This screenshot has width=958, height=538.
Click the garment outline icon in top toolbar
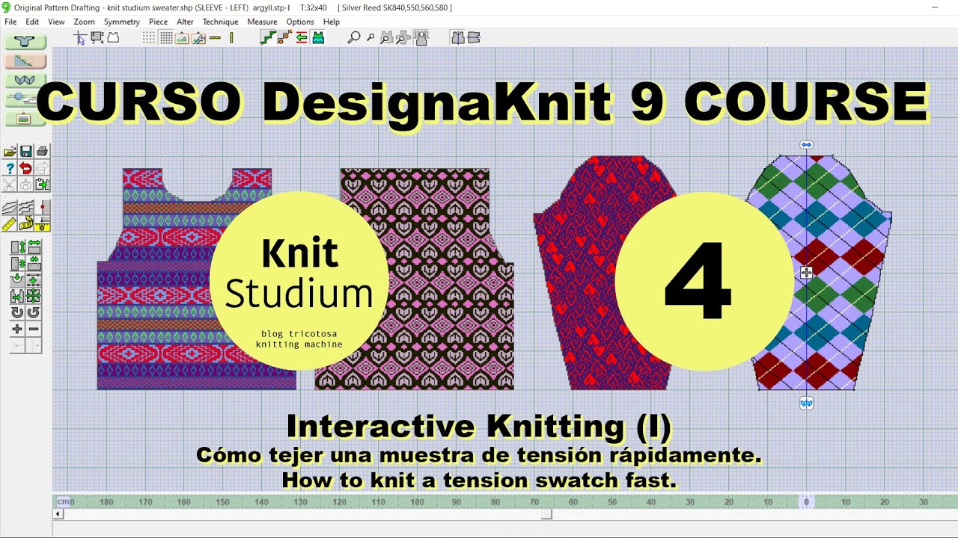[x=113, y=37]
